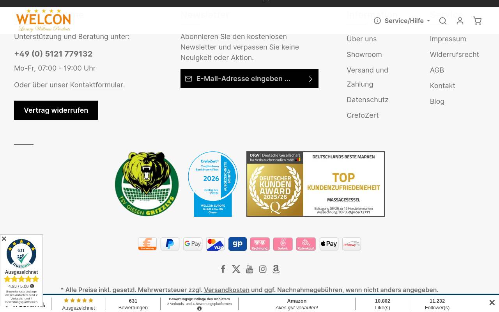
Task: Click the bottom bar star rating Ausgezeichnet
Action: (x=78, y=304)
